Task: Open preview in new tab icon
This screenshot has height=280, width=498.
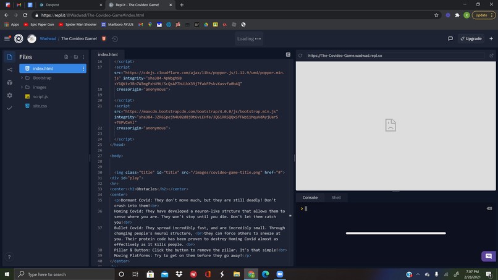Action: point(491,56)
